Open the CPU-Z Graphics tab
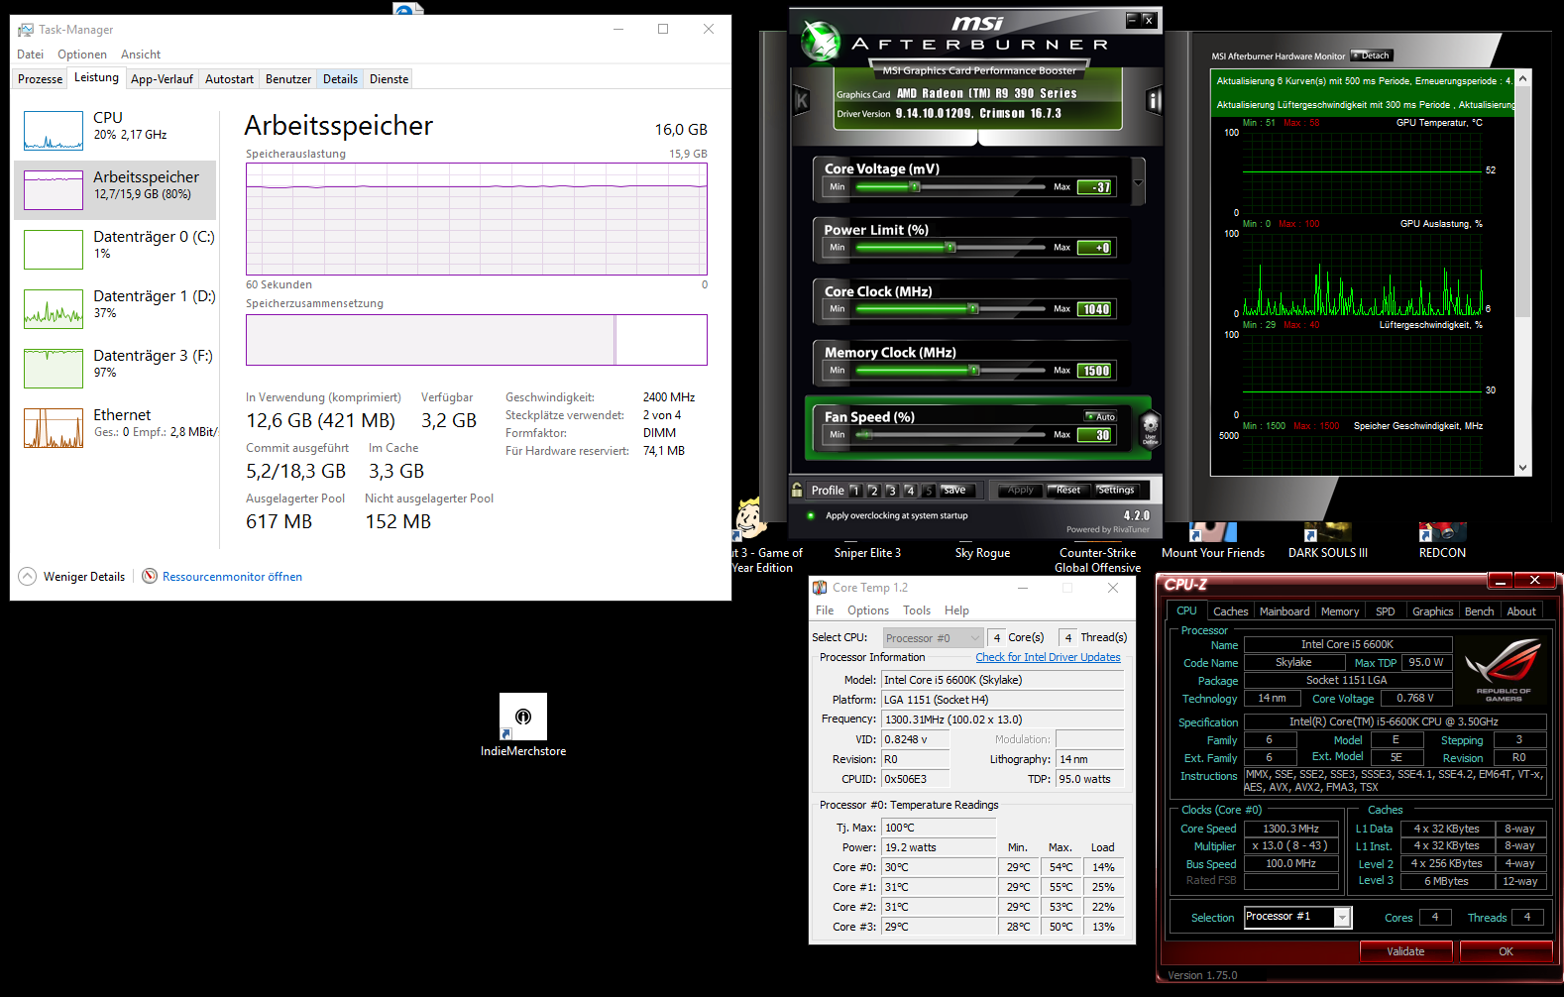The height and width of the screenshot is (997, 1564). [1432, 611]
